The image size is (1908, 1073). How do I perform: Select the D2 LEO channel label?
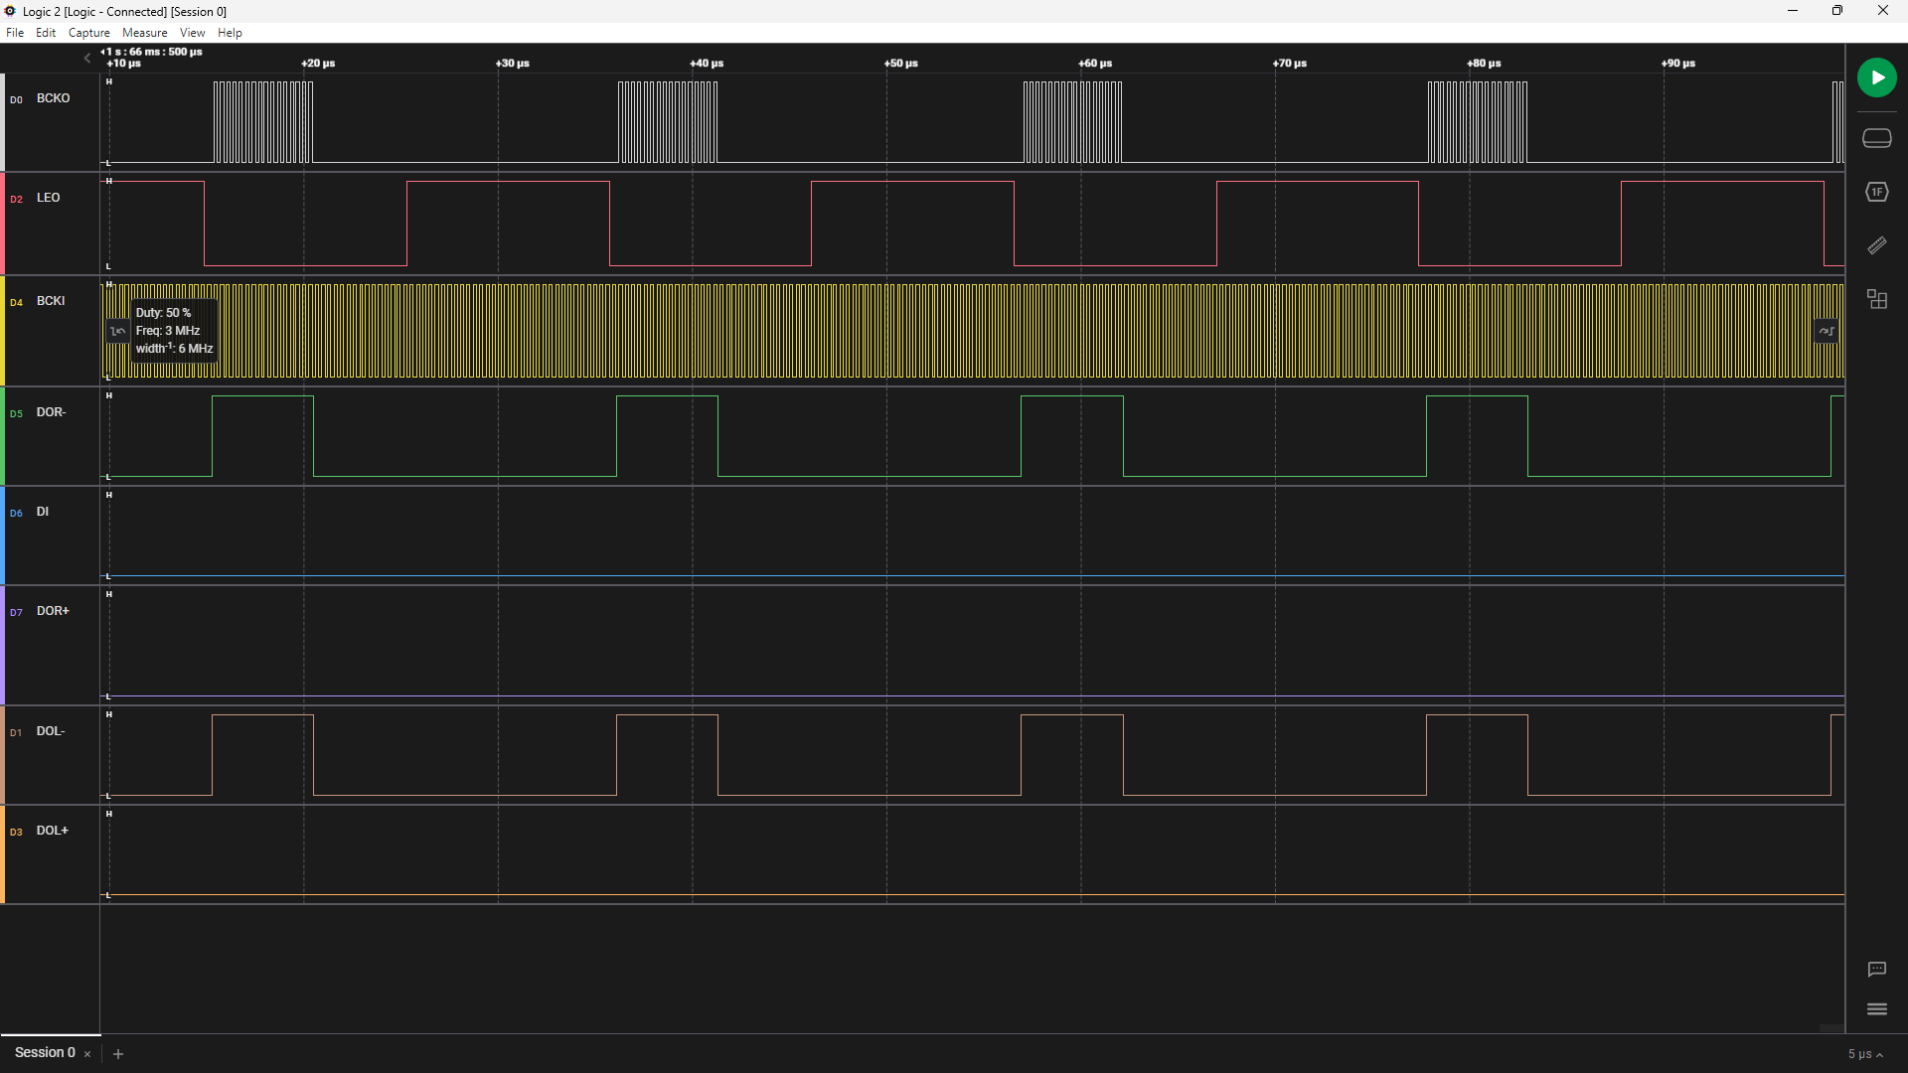tap(48, 198)
